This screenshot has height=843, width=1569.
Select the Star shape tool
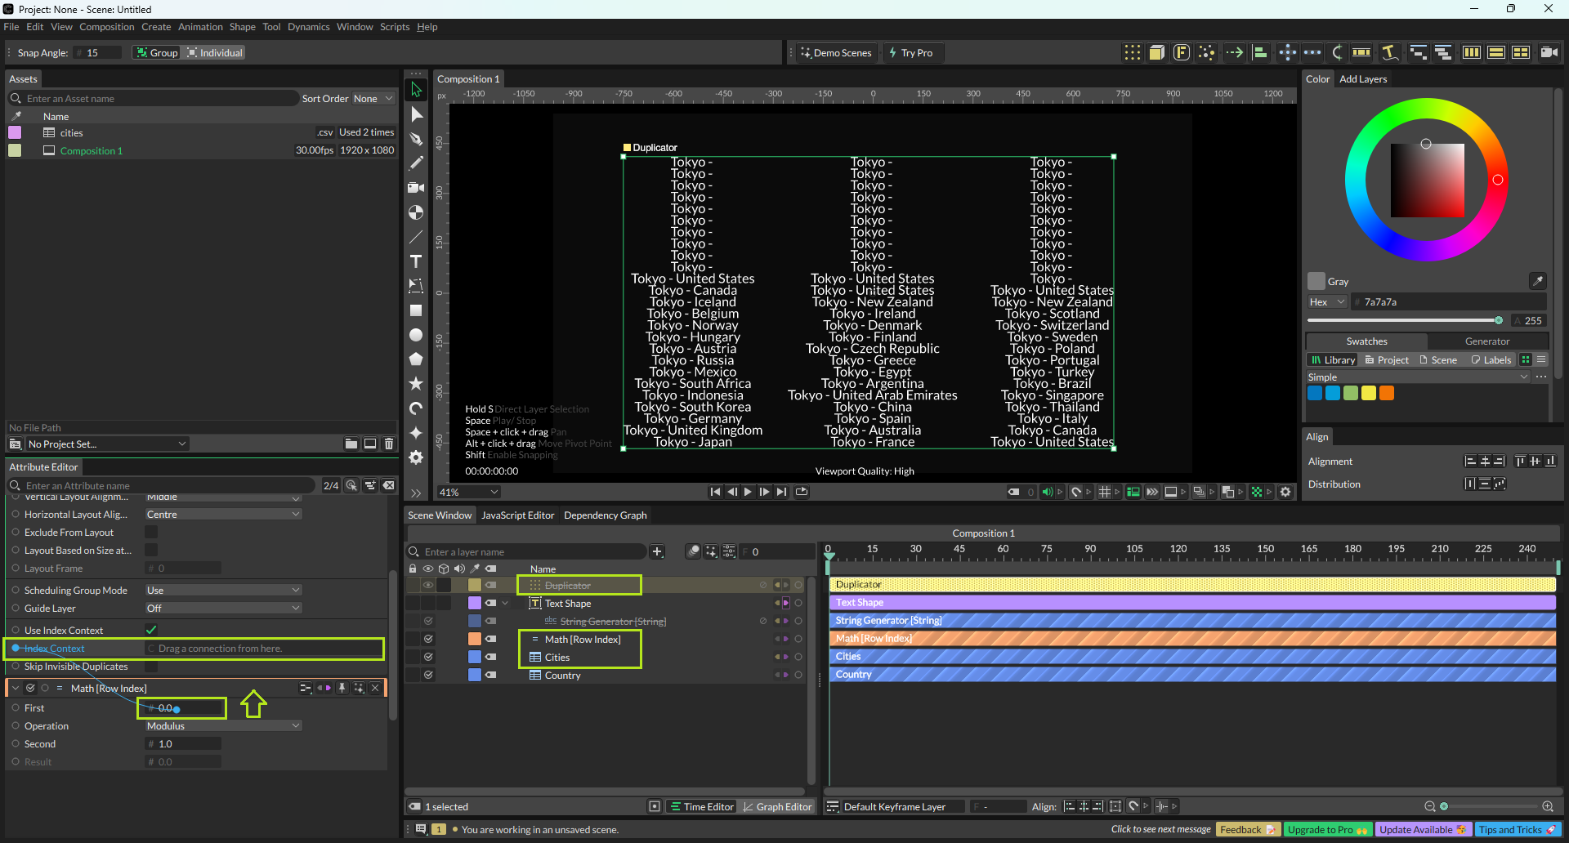coord(416,384)
